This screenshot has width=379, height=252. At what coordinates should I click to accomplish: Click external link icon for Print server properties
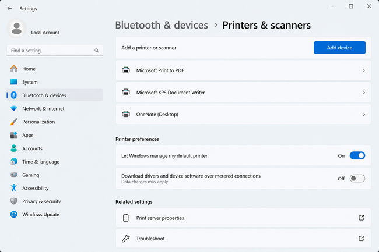(362, 218)
